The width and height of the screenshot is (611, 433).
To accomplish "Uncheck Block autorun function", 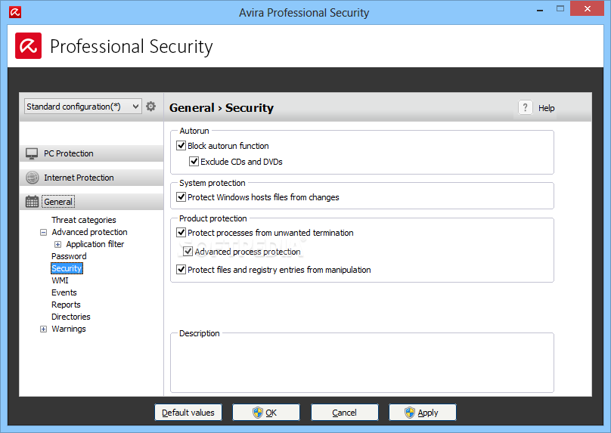I will point(181,146).
